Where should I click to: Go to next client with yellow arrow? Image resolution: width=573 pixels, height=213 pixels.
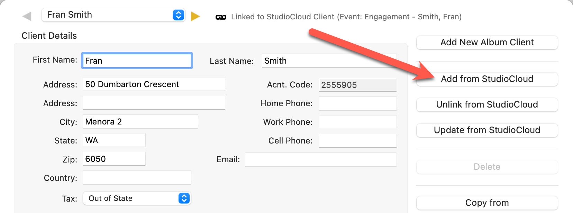pyautogui.click(x=195, y=16)
